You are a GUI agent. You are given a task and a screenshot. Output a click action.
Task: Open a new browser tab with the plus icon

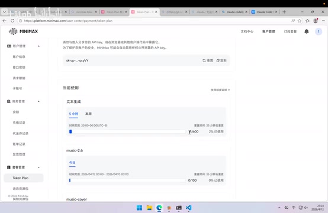(284, 12)
